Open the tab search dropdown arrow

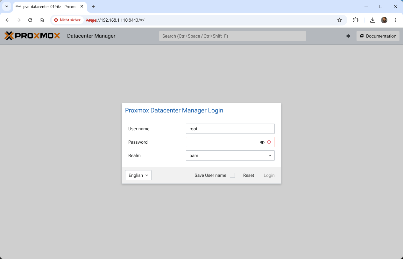[x=7, y=6]
